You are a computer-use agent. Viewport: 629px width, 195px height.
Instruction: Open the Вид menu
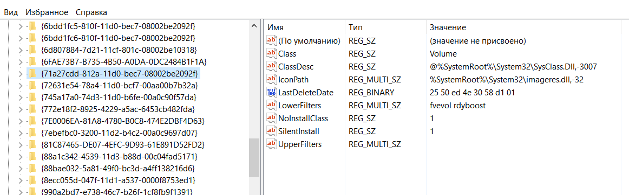click(x=11, y=12)
